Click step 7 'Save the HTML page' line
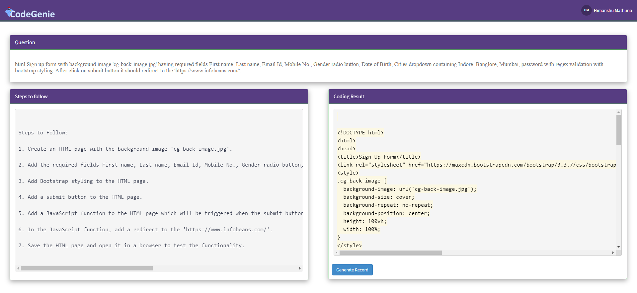This screenshot has height=293, width=637. tap(131, 246)
